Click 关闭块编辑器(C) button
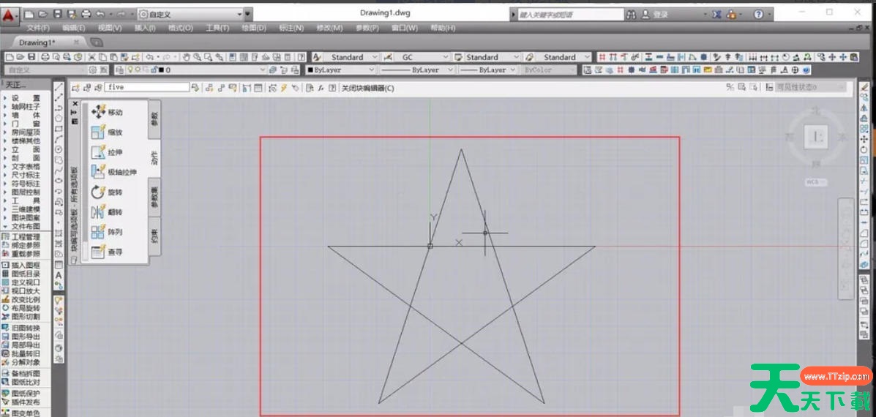The image size is (876, 417). click(367, 88)
